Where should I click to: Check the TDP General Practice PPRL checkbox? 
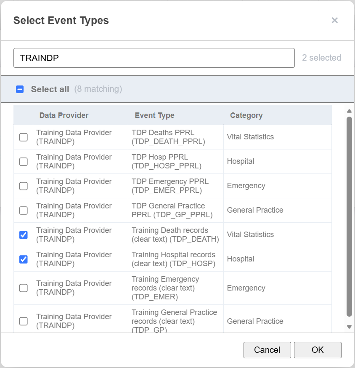[24, 210]
